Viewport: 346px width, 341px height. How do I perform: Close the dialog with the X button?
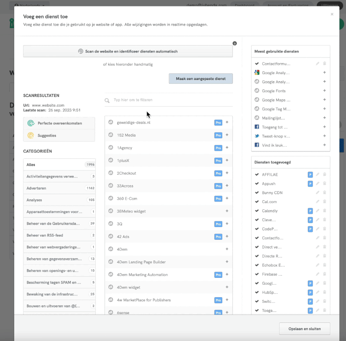tap(332, 14)
